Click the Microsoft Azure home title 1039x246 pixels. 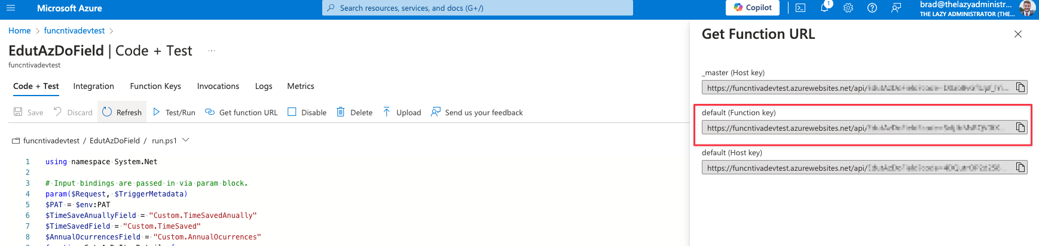(x=69, y=8)
